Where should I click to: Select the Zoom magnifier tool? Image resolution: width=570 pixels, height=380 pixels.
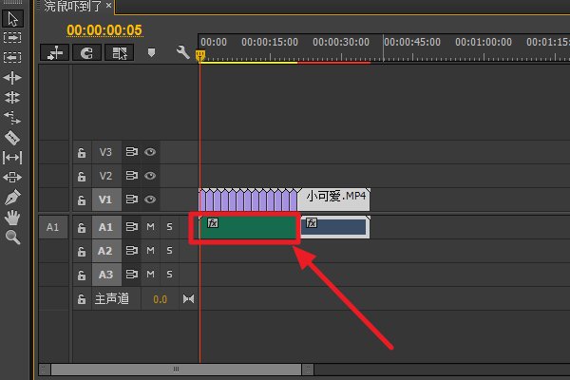point(12,237)
